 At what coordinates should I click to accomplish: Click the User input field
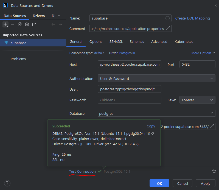pos(130,89)
